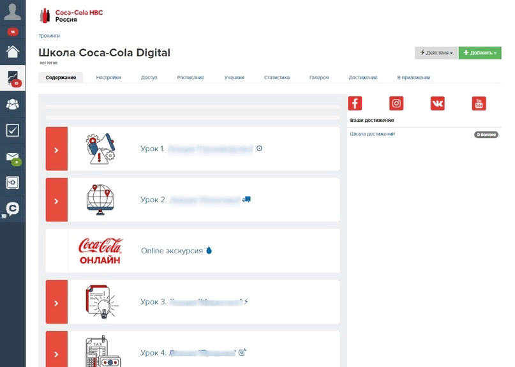Screen dimensions: 515x367
Task: Open the Действия dropdown
Action: tap(436, 53)
